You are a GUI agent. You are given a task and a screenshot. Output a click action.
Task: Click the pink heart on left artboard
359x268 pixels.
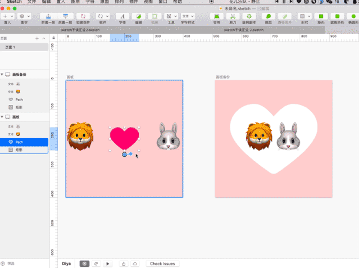(x=124, y=138)
